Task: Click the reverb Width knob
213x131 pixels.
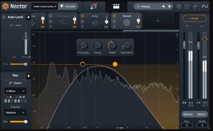Action: [112, 45]
